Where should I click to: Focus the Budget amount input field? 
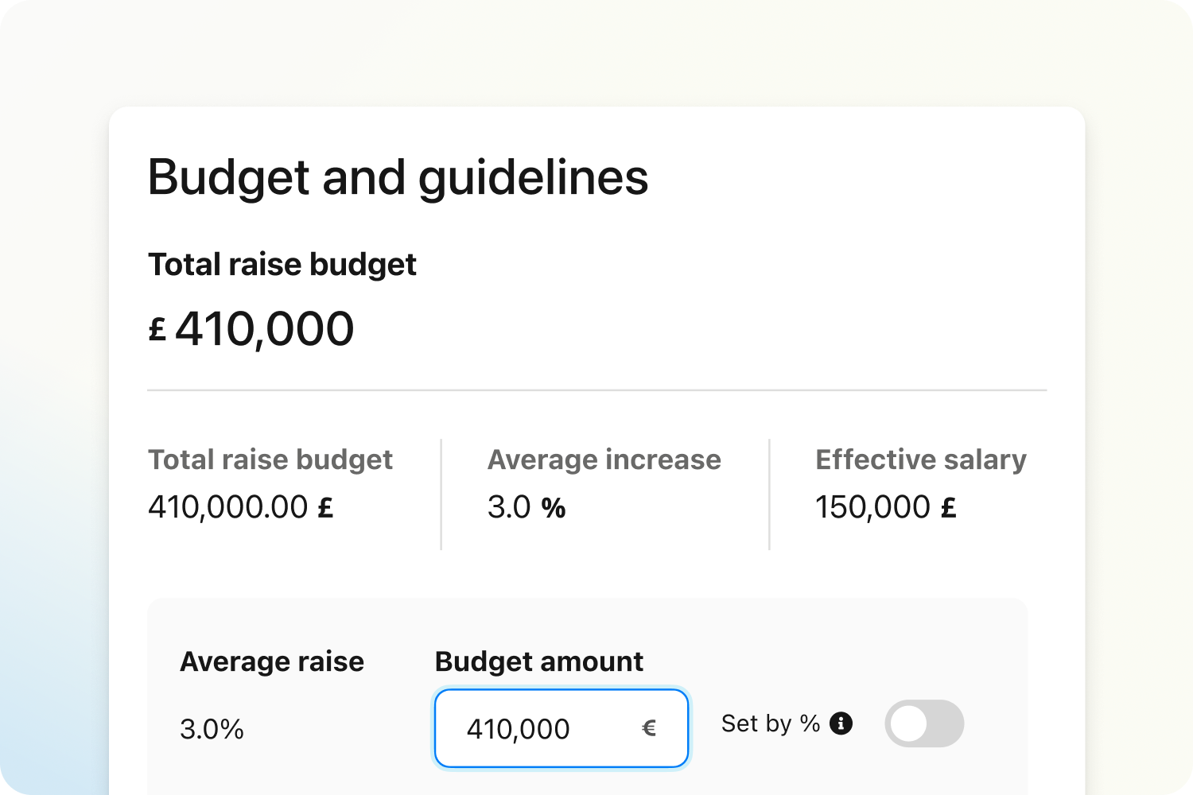coord(562,728)
